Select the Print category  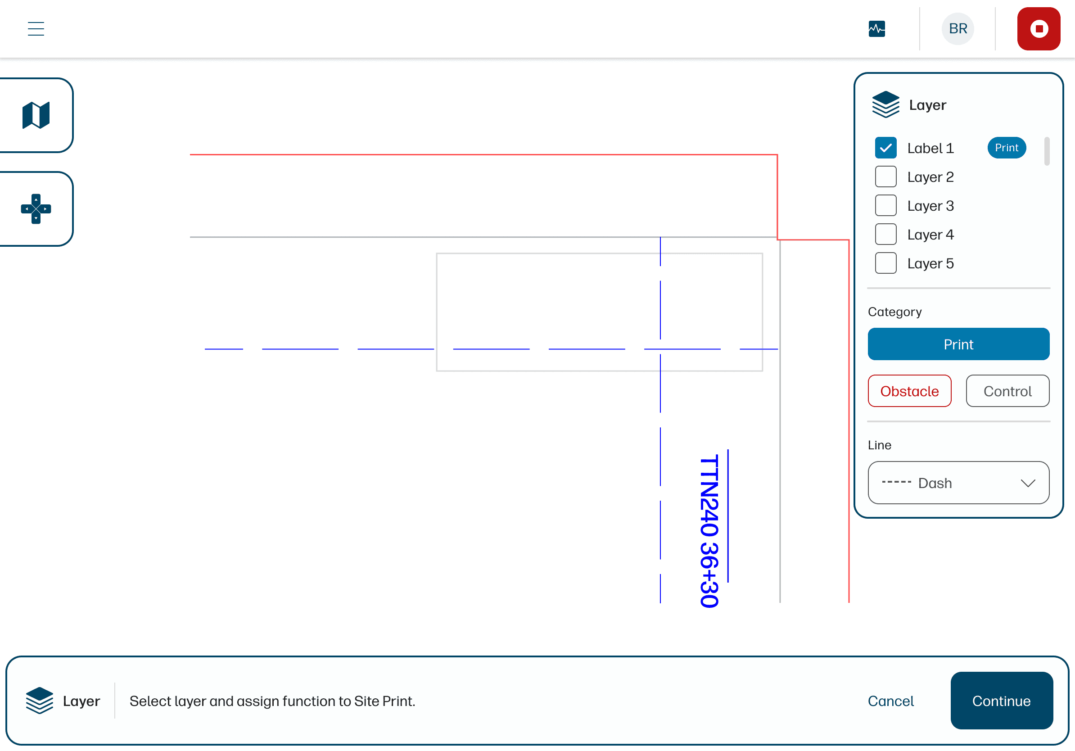958,344
